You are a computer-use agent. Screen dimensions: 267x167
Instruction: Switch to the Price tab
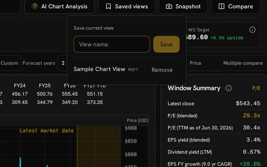coord(196,63)
